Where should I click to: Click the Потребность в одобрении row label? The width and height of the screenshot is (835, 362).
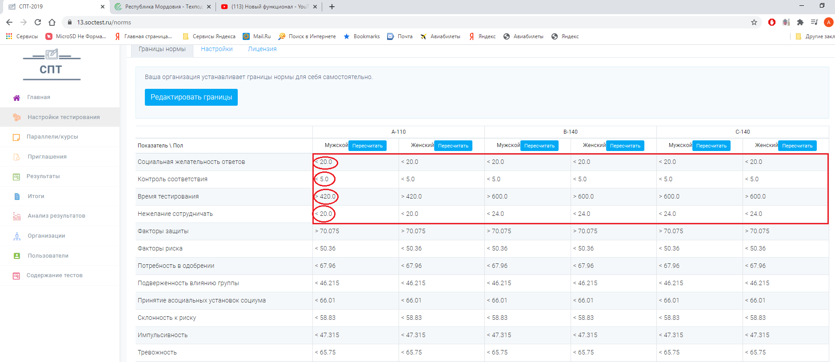[x=176, y=266]
